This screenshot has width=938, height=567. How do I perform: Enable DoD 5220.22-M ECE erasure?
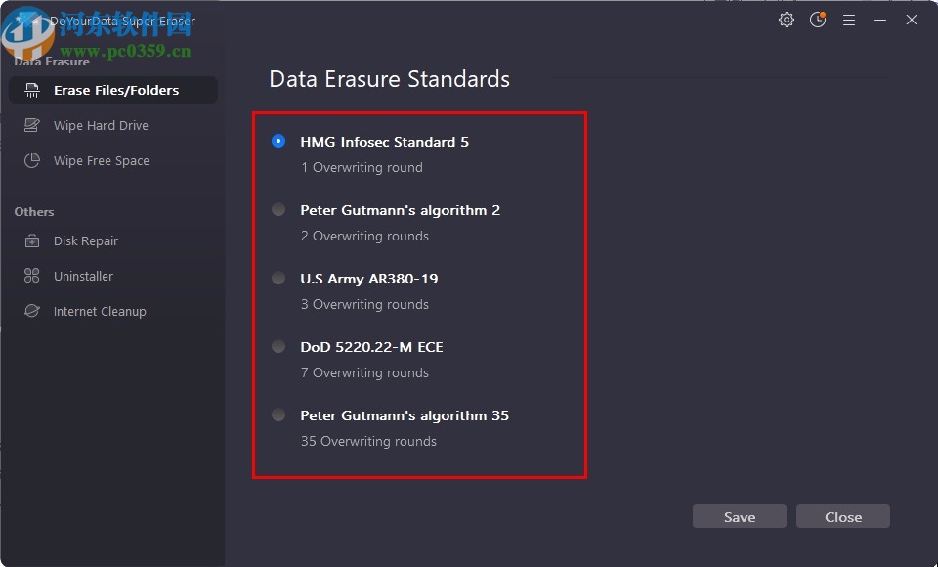[278, 346]
